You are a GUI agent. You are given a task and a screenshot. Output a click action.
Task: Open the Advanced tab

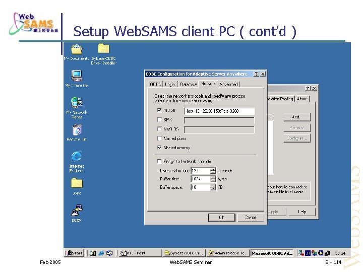coord(229,84)
